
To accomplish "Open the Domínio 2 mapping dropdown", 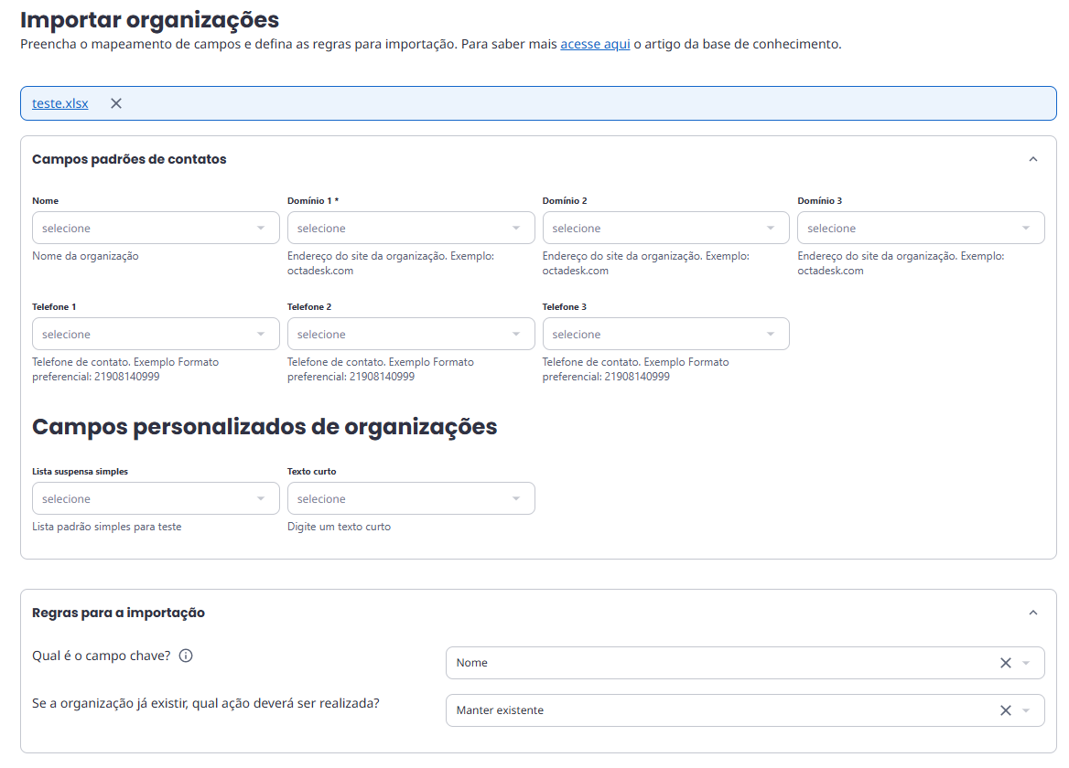I will click(666, 228).
